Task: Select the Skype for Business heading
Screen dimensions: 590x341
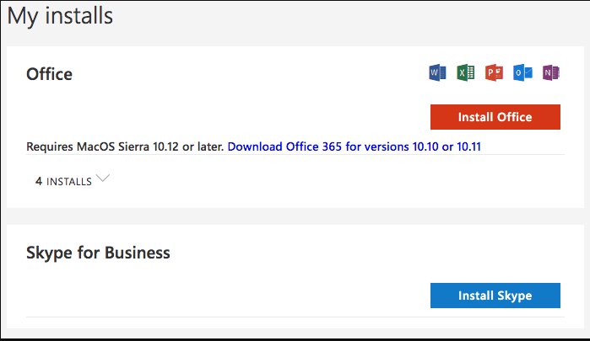Action: click(x=99, y=253)
